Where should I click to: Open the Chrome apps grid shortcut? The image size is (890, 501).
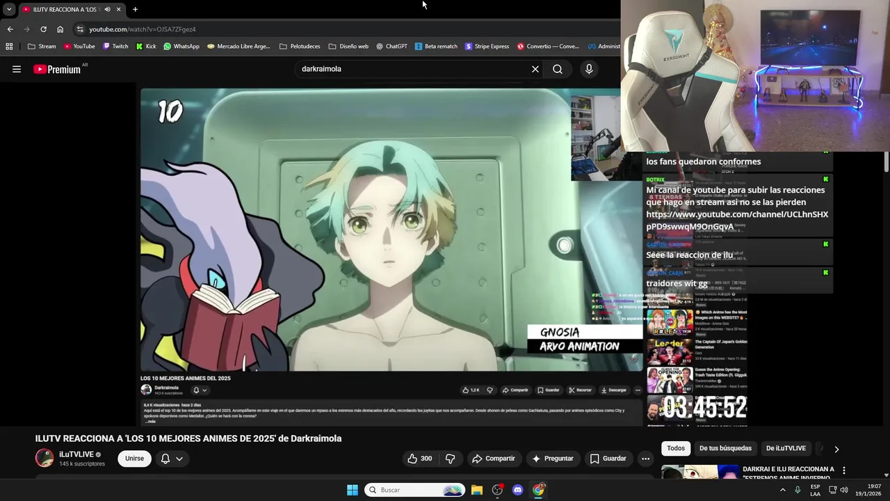[x=9, y=47]
